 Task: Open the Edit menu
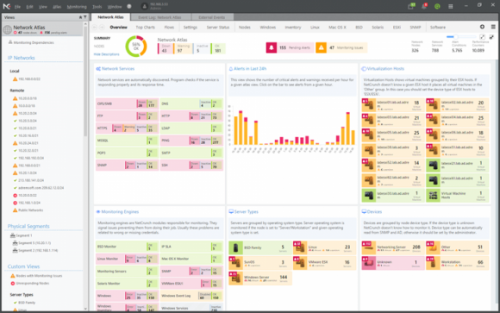29,6
